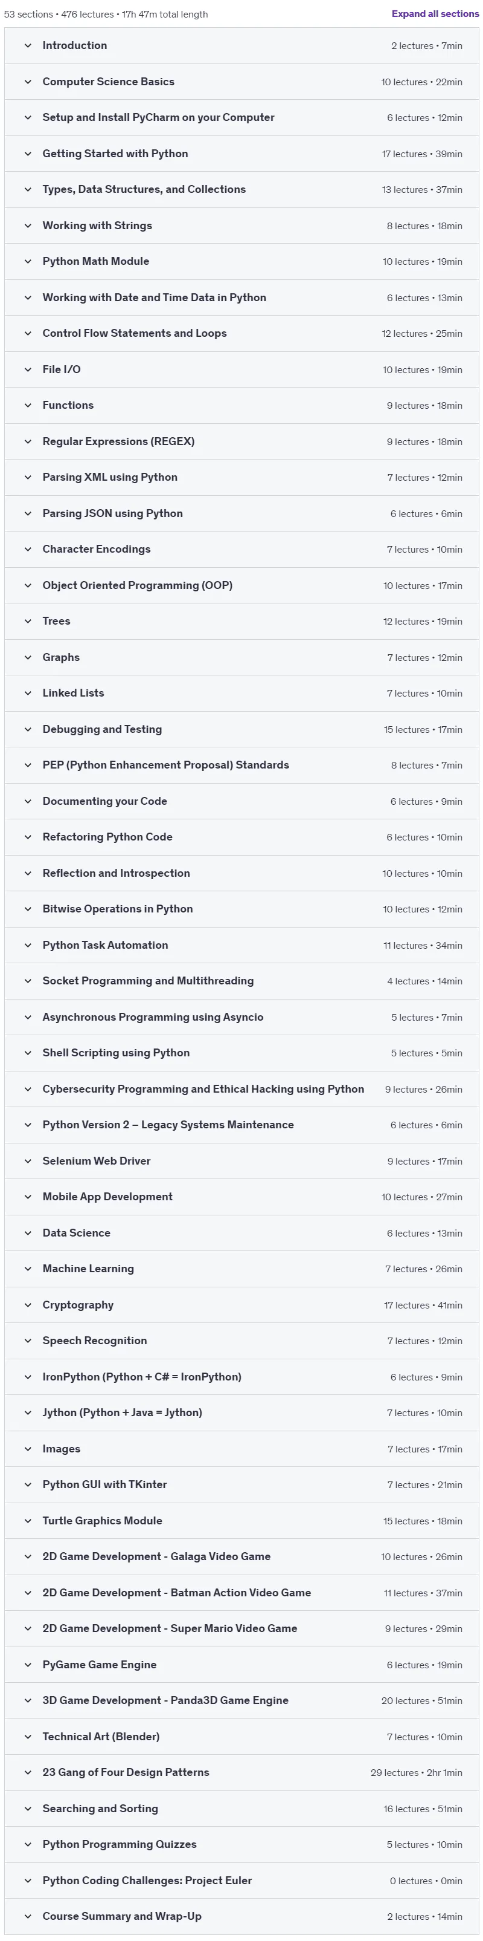Expand the Introduction section chevron

[x=28, y=46]
